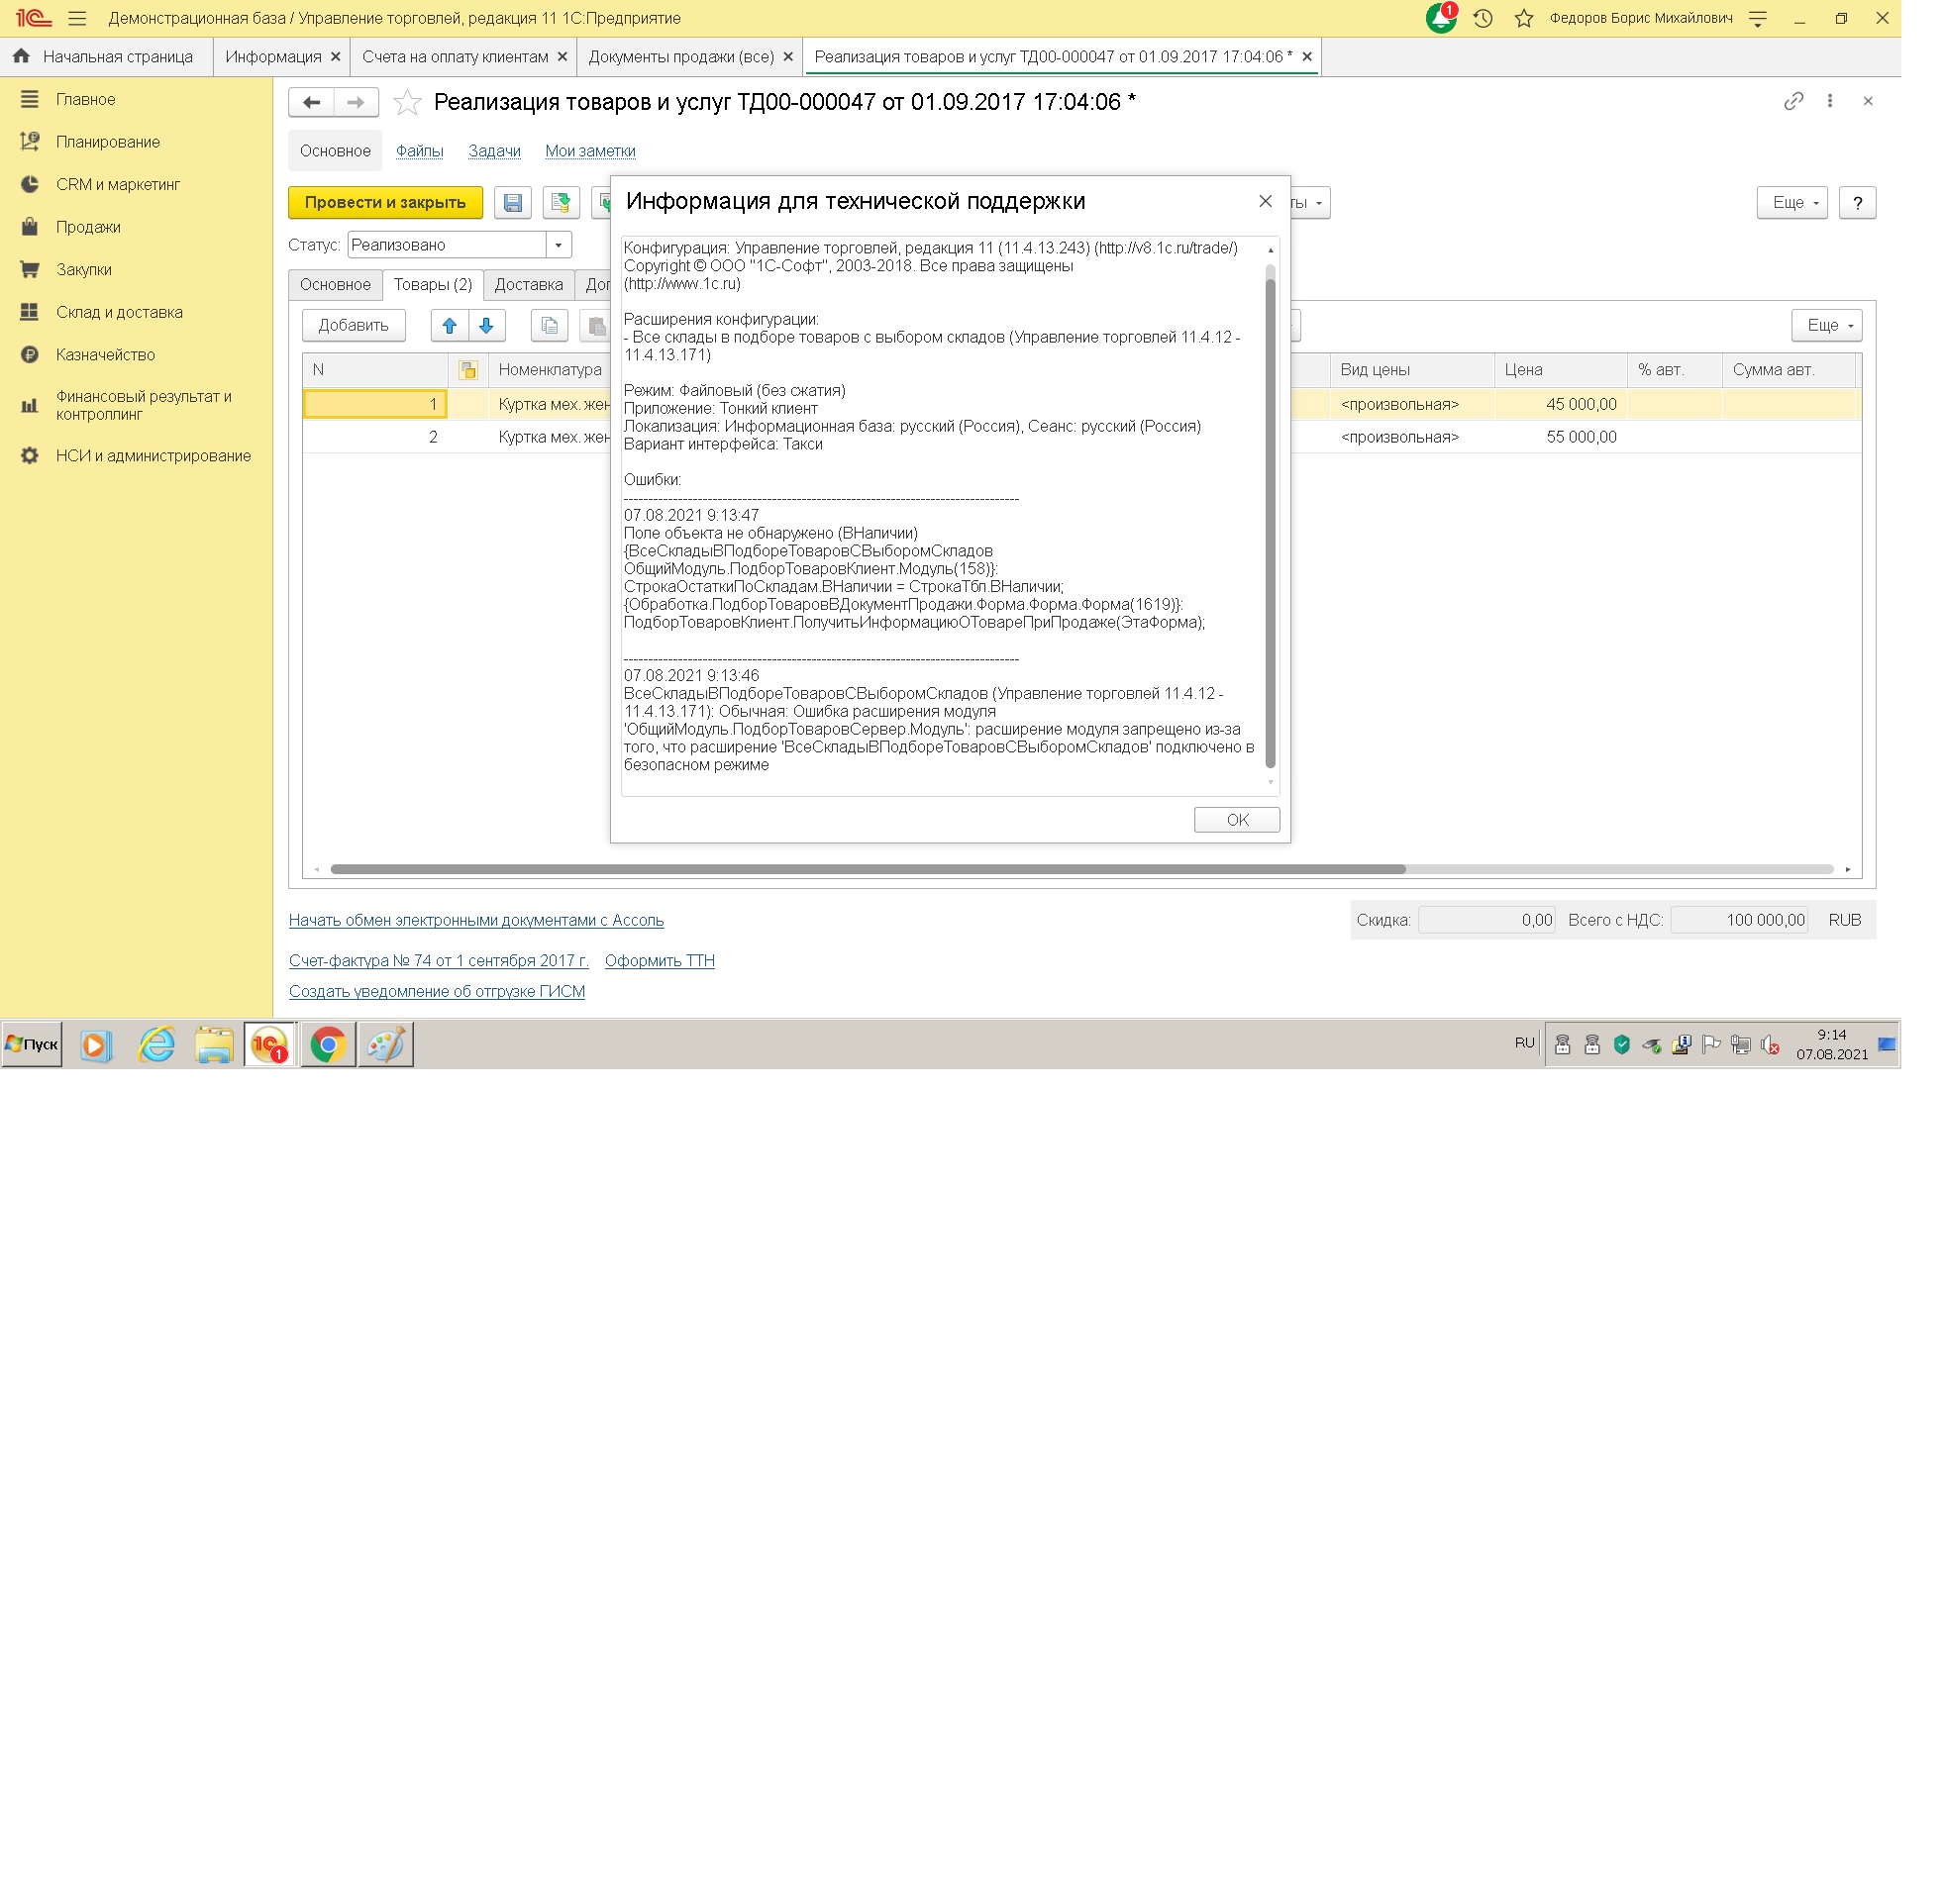Go to Начальная страница home tab

click(x=103, y=56)
